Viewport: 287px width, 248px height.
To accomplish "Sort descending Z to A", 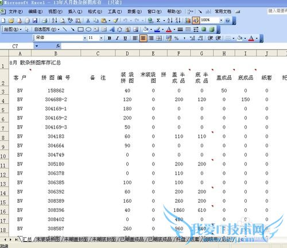I will pos(178,20).
